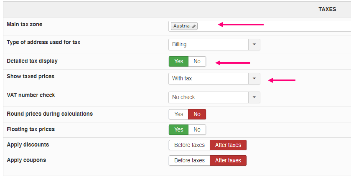Open the Type of address dropdown arrow
351x179 pixels.
(254, 45)
